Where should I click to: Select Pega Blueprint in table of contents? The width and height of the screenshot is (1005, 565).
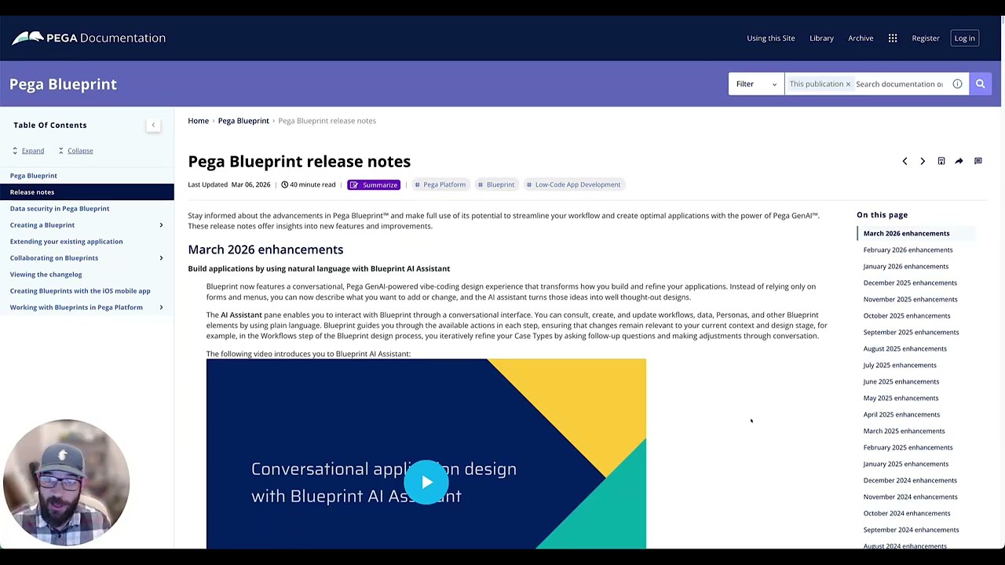click(x=34, y=176)
